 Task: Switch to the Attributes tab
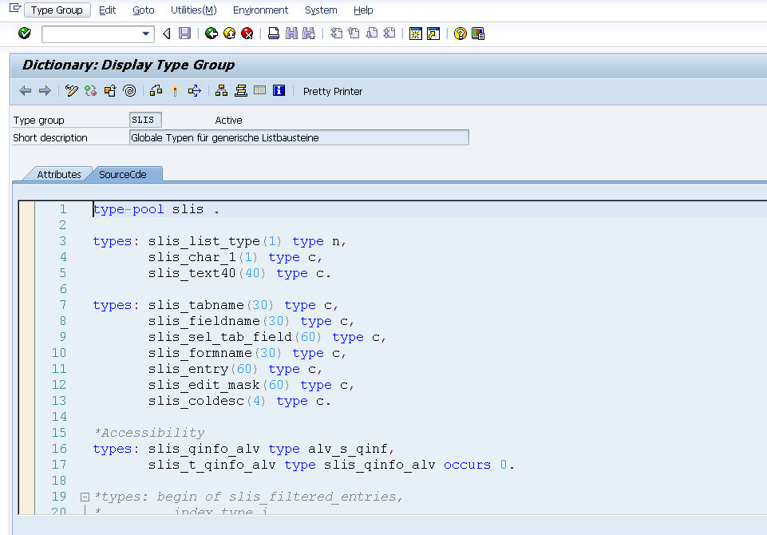click(60, 173)
